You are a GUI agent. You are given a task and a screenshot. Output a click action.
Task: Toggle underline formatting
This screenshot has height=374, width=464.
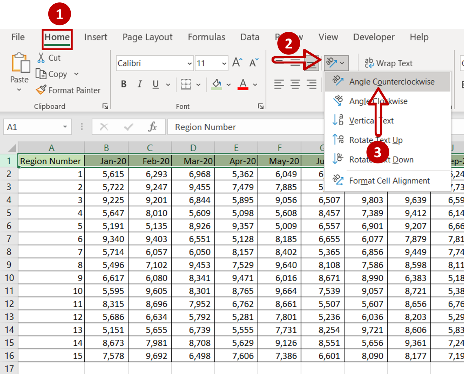(156, 84)
